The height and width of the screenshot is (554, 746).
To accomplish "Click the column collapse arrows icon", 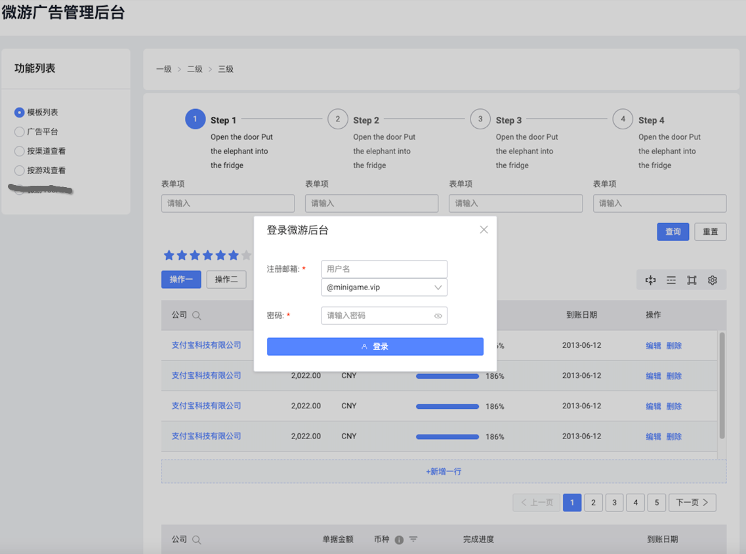I will (x=650, y=280).
